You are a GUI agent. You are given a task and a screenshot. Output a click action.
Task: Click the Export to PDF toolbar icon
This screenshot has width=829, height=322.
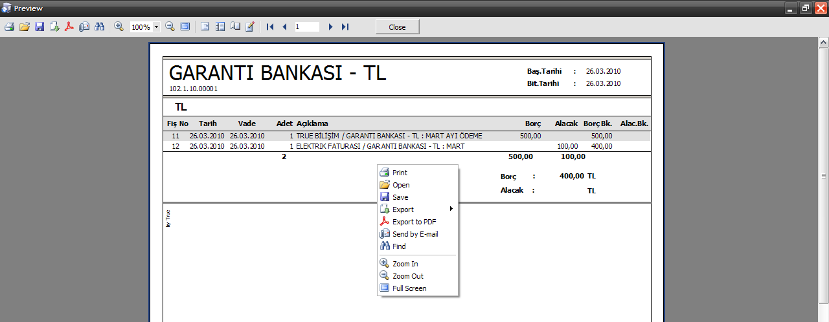pos(69,27)
